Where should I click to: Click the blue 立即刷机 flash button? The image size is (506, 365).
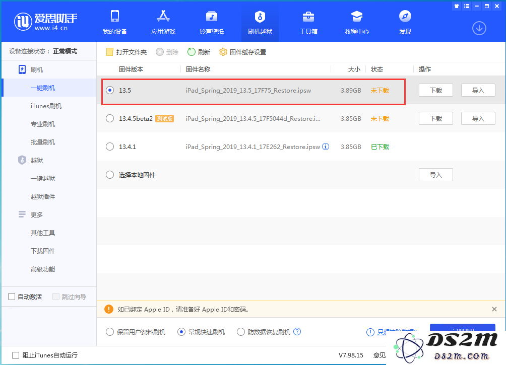tap(463, 327)
